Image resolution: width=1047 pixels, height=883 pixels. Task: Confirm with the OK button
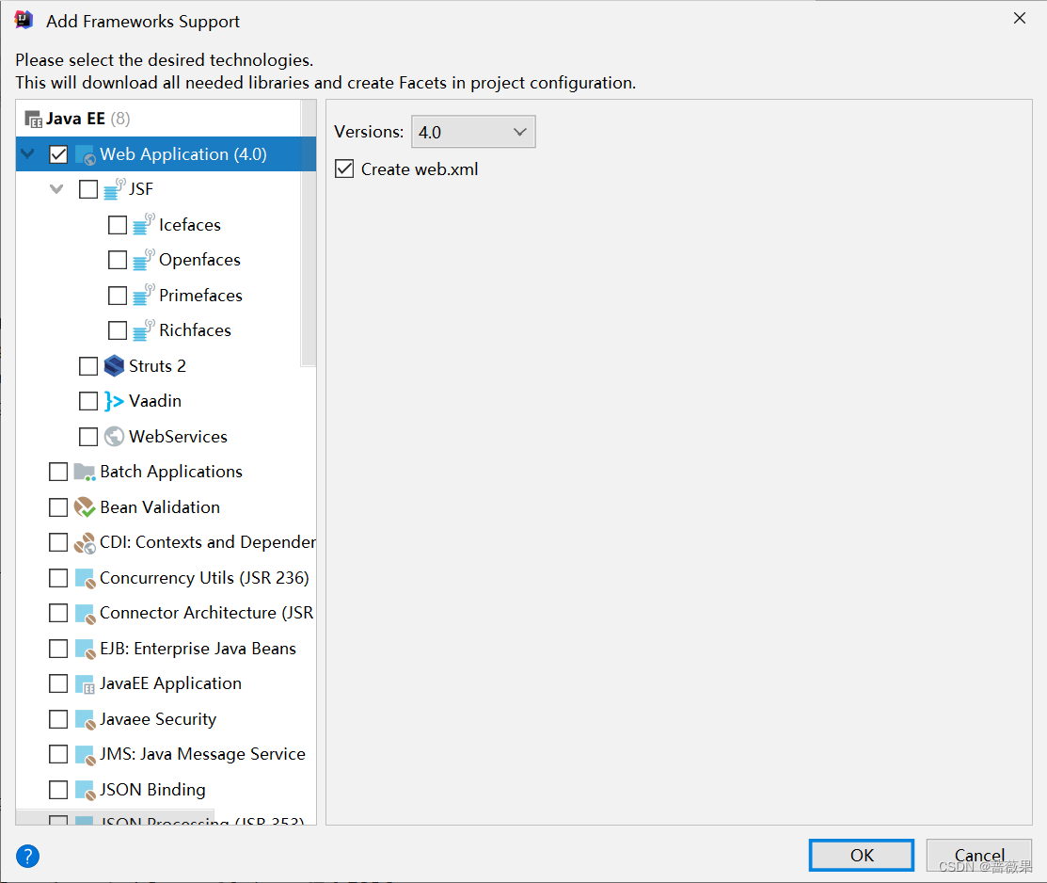pyautogui.click(x=862, y=855)
